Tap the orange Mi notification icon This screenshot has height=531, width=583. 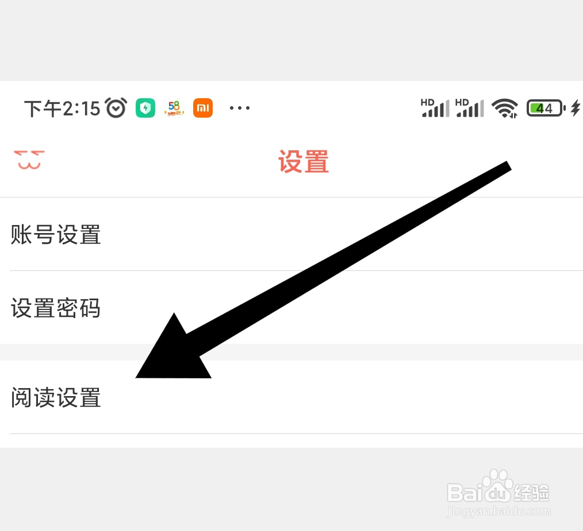point(203,108)
